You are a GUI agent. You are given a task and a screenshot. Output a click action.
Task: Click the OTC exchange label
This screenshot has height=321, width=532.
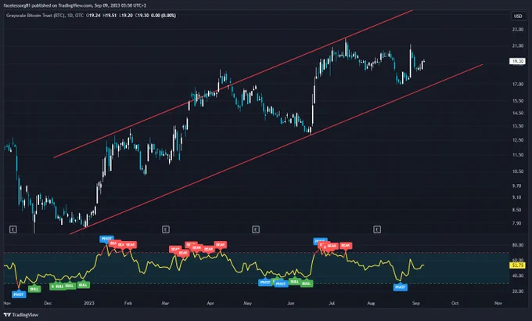79,16
